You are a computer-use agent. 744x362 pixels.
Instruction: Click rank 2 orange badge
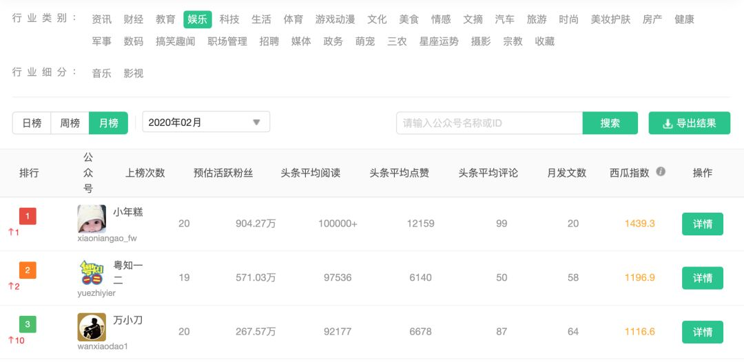pos(28,270)
